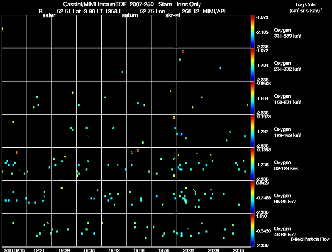Click the -0.3430 colorbar value
Viewport: 332px width, 252px height.
pos(263,231)
